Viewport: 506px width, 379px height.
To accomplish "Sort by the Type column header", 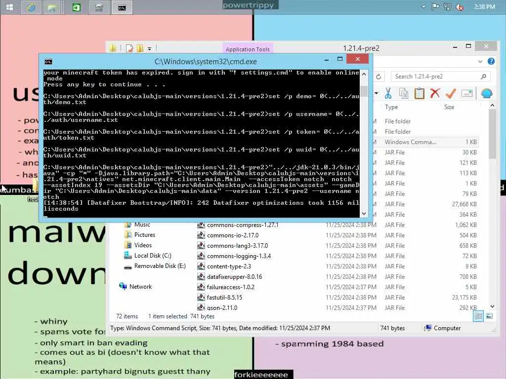I will coord(391,107).
